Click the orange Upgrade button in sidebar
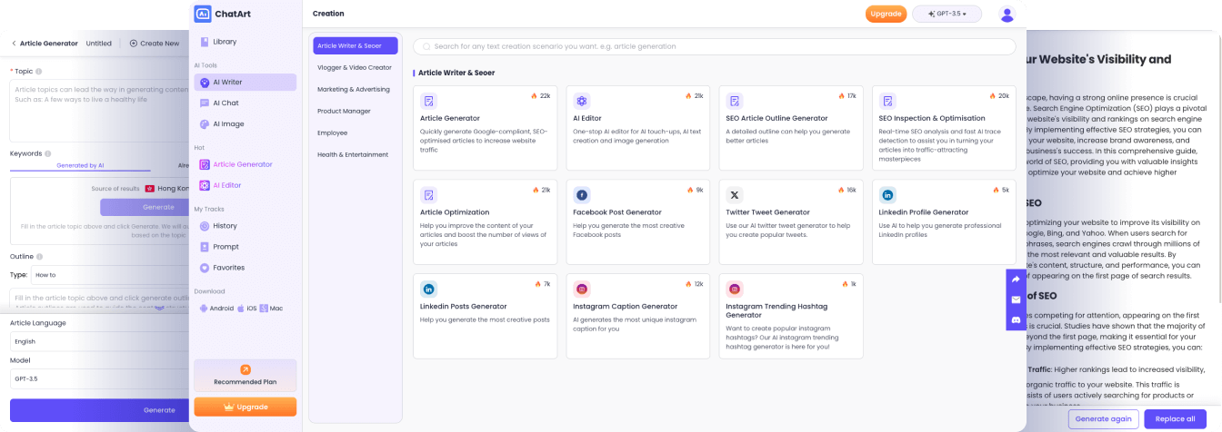This screenshot has width=1222, height=432. point(245,407)
